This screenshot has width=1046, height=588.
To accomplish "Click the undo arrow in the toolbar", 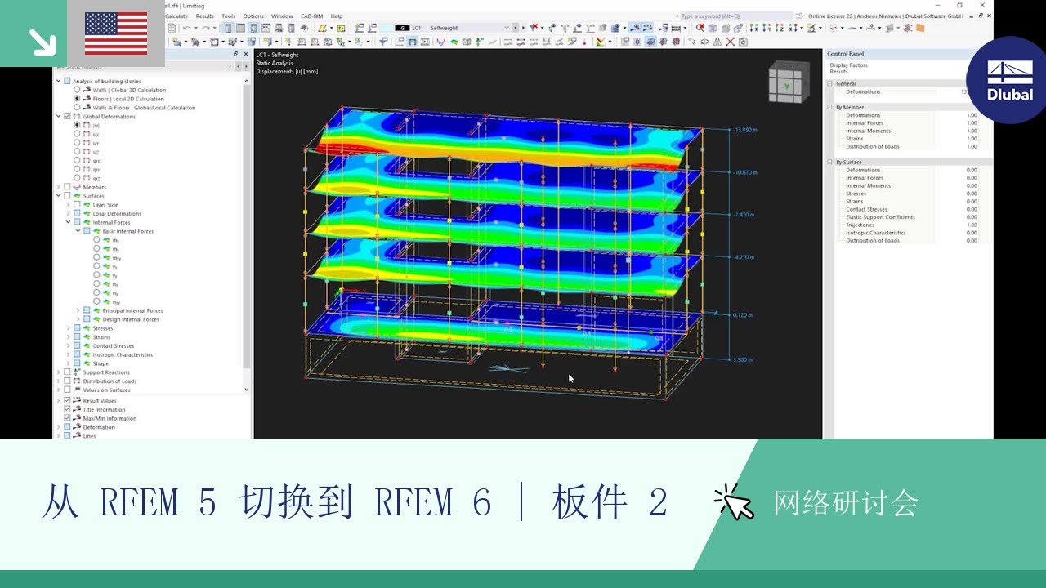I will pos(187,28).
